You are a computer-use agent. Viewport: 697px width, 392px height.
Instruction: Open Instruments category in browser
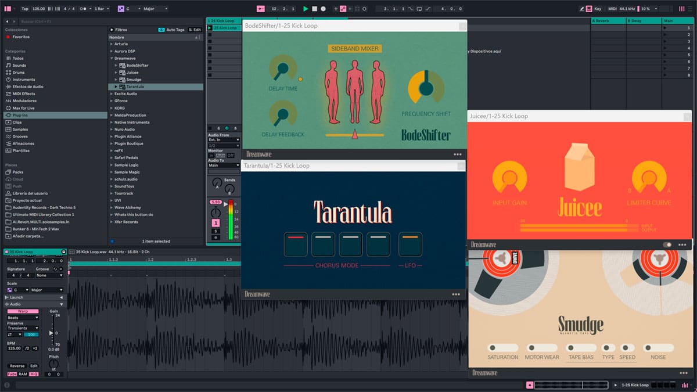tap(23, 80)
